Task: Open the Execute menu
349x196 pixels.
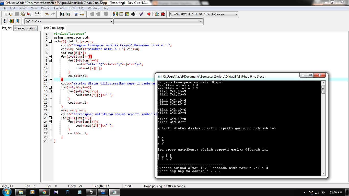Action: 59,8
